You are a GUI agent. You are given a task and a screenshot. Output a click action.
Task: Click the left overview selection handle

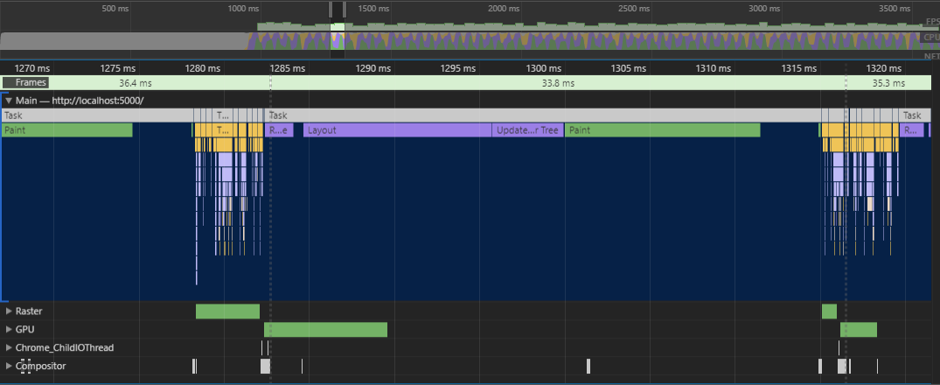click(x=331, y=10)
